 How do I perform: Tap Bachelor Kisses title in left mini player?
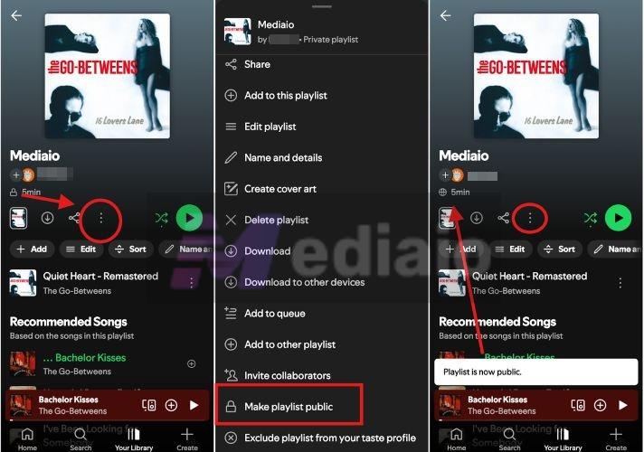(69, 400)
